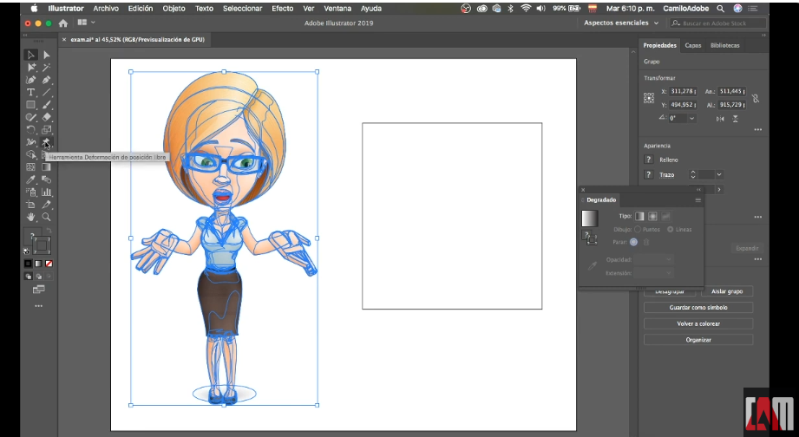Select the Selection arrow tool

coord(31,55)
